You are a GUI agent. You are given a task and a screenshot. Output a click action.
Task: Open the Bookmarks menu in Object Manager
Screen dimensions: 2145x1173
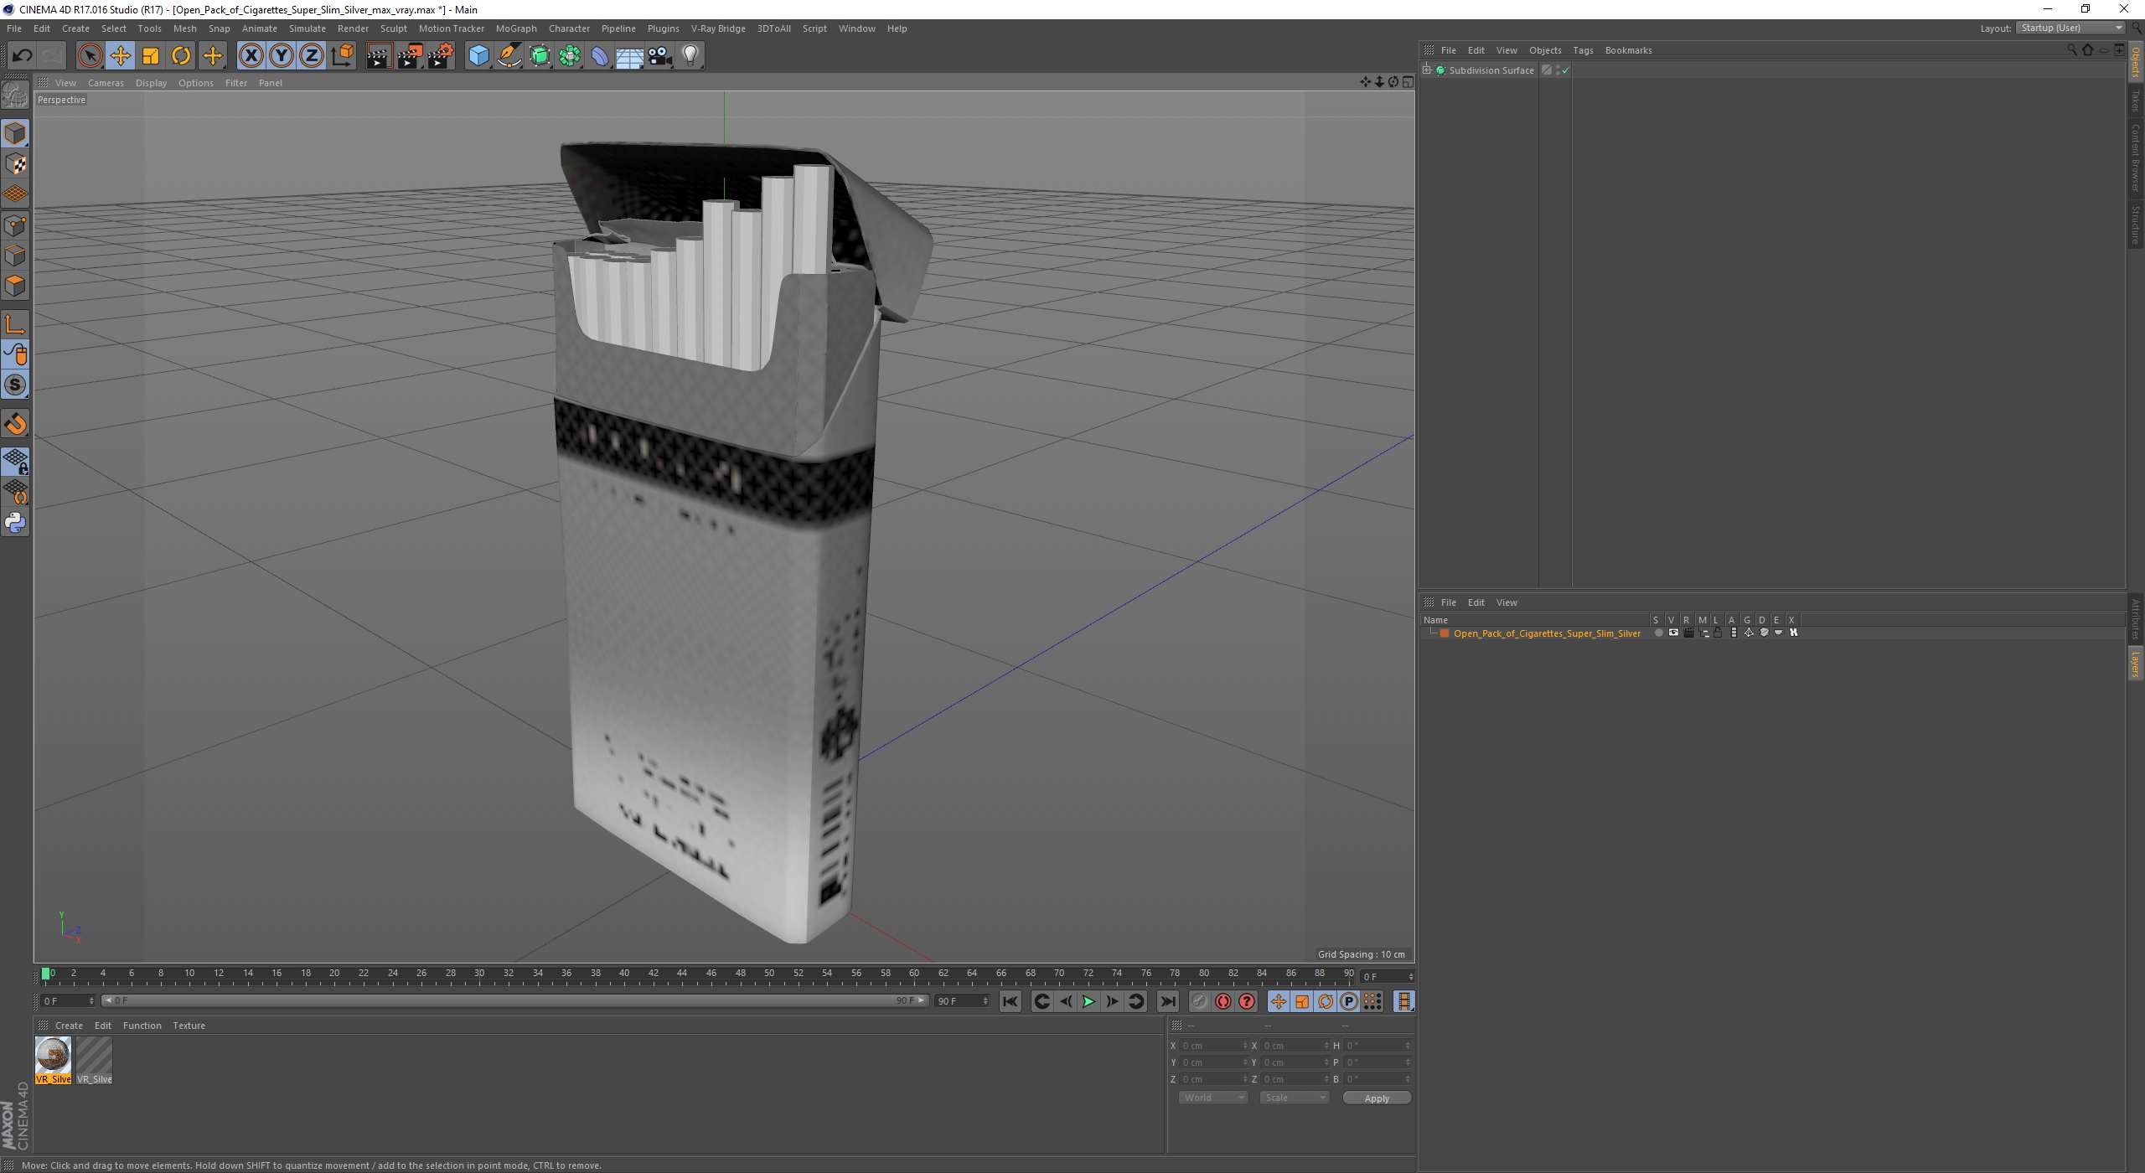click(1628, 50)
